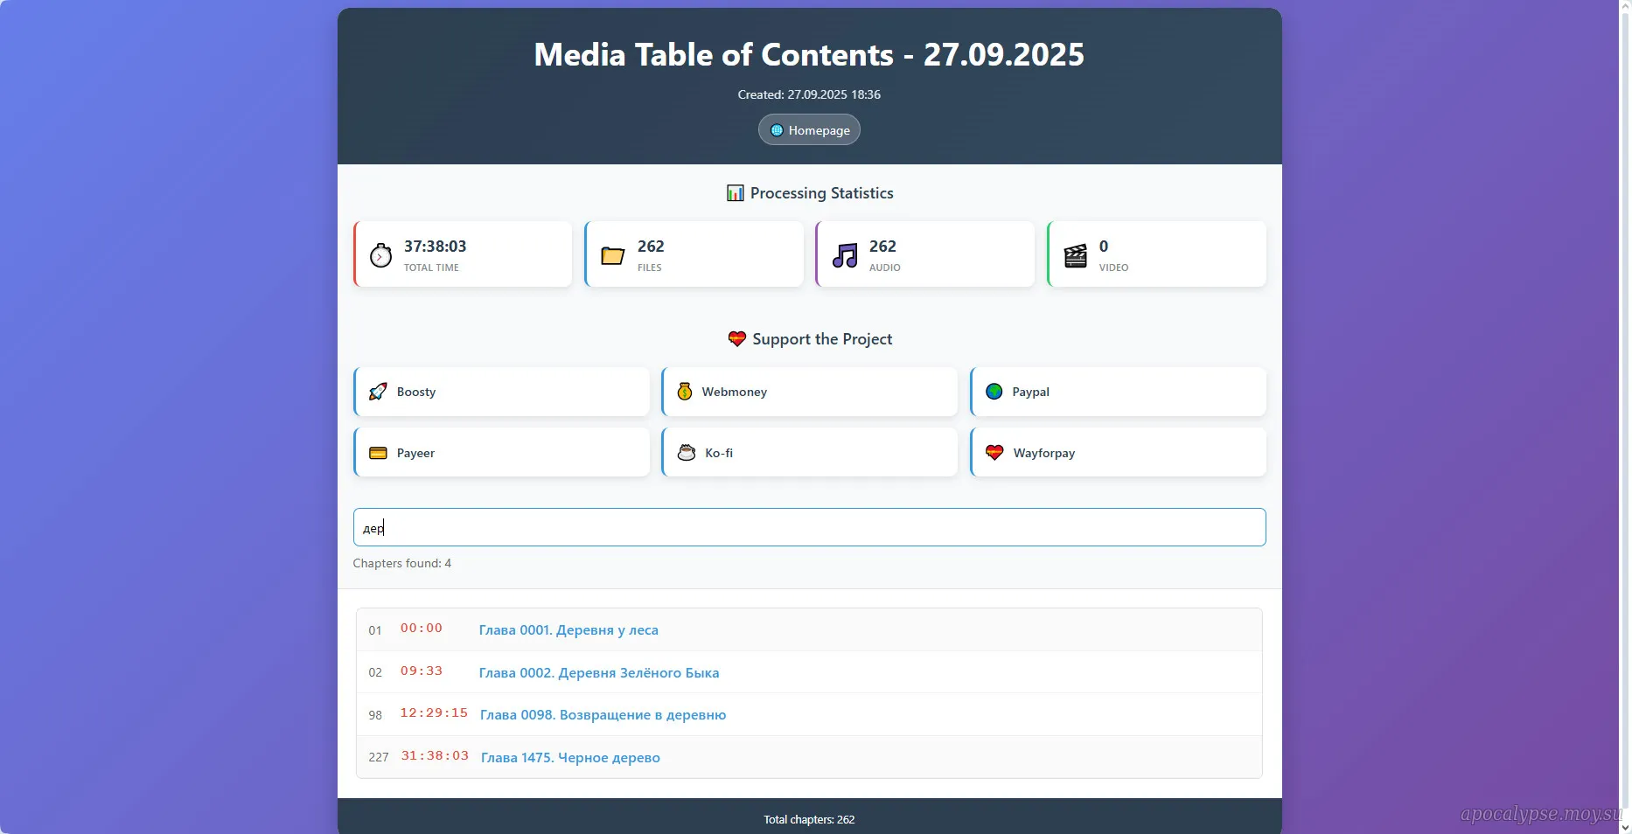Click the stopwatch Total Time icon
This screenshot has height=834, width=1632.
tap(380, 255)
